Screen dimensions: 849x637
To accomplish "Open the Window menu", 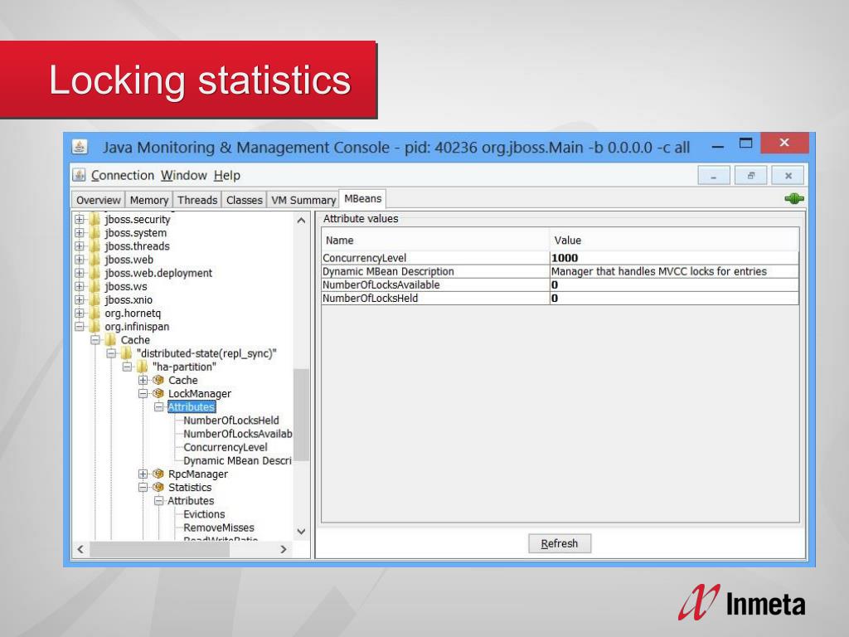I will coord(183,176).
